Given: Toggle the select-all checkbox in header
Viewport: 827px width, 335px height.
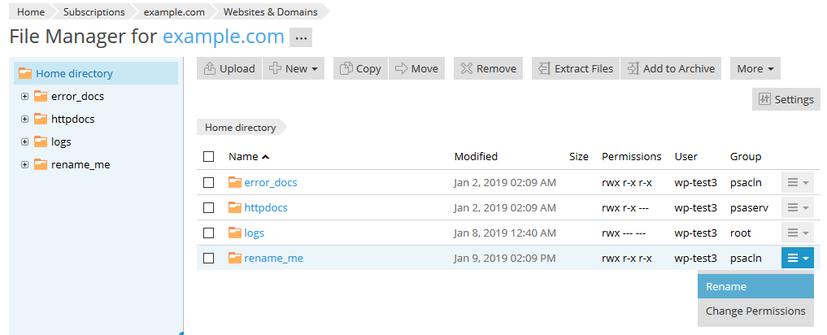Looking at the screenshot, I should point(209,157).
